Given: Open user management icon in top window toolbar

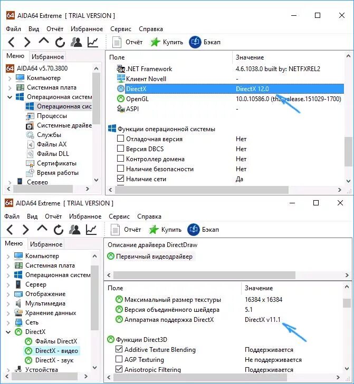Looking at the screenshot, I should tap(76, 42).
